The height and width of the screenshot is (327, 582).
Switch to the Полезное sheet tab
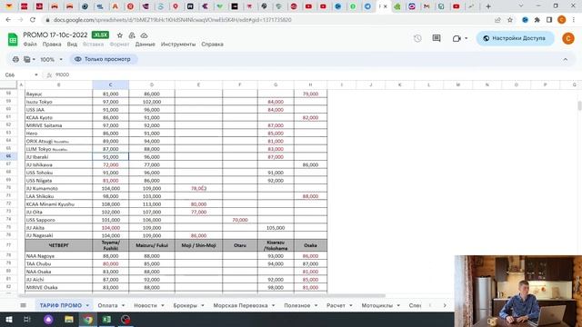[297, 305]
